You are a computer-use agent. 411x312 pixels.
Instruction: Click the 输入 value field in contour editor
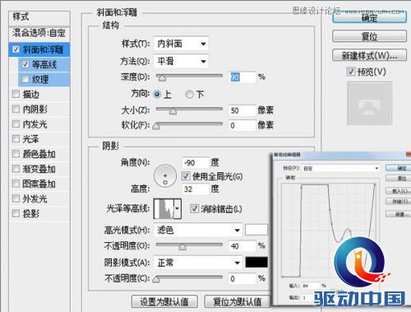pyautogui.click(x=310, y=286)
